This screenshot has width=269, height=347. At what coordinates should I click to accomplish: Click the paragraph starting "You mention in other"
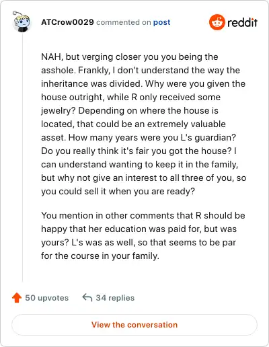[x=143, y=235]
